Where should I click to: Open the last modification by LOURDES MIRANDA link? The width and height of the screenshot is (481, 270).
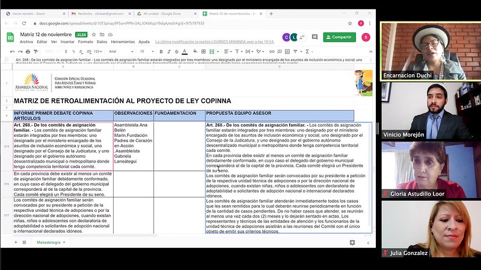coord(215,41)
